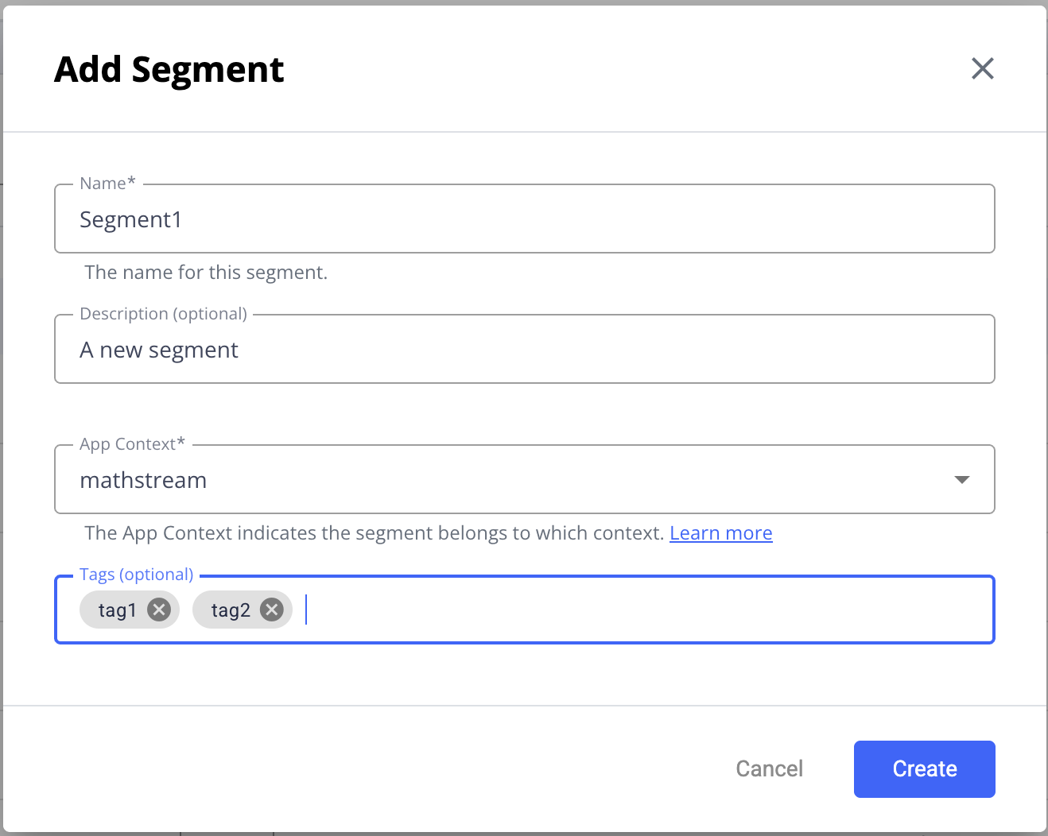Select the tag2 chip label

[231, 610]
